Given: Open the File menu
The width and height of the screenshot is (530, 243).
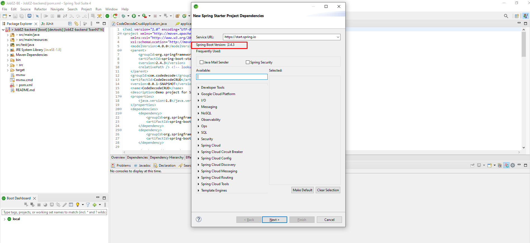Looking at the screenshot, I should [x=4, y=9].
